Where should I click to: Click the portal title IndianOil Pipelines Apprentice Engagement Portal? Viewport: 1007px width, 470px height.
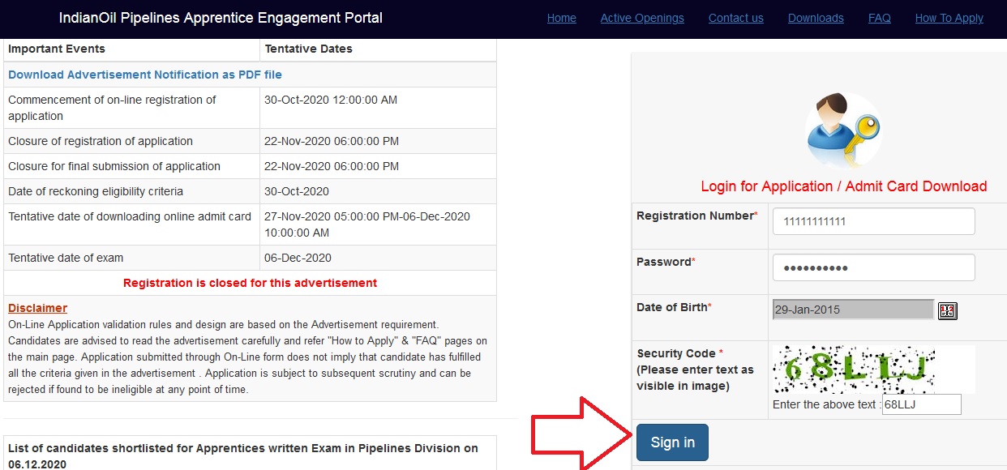221,18
